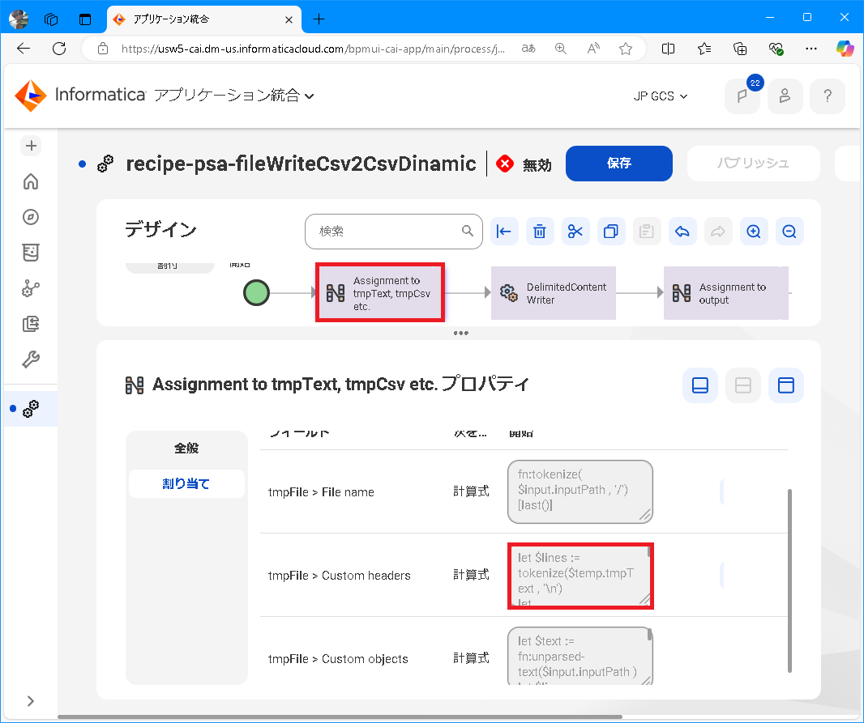Save the process with 保存 button
The width and height of the screenshot is (864, 723).
point(618,164)
